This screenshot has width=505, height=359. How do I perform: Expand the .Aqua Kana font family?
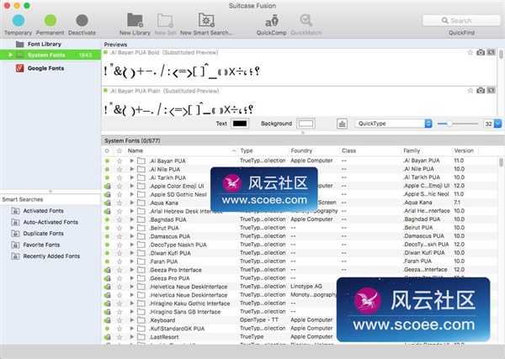(132, 203)
